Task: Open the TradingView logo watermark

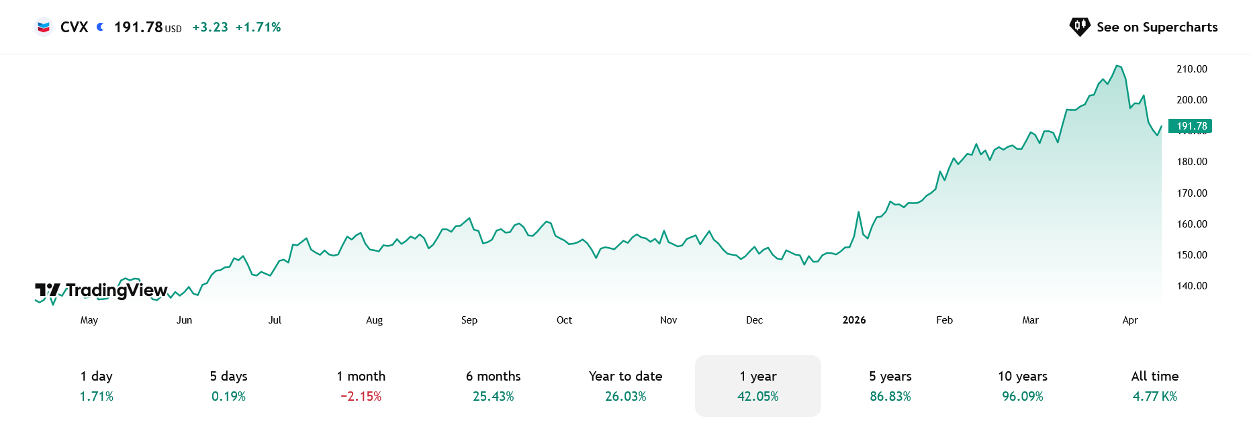Action: click(101, 290)
